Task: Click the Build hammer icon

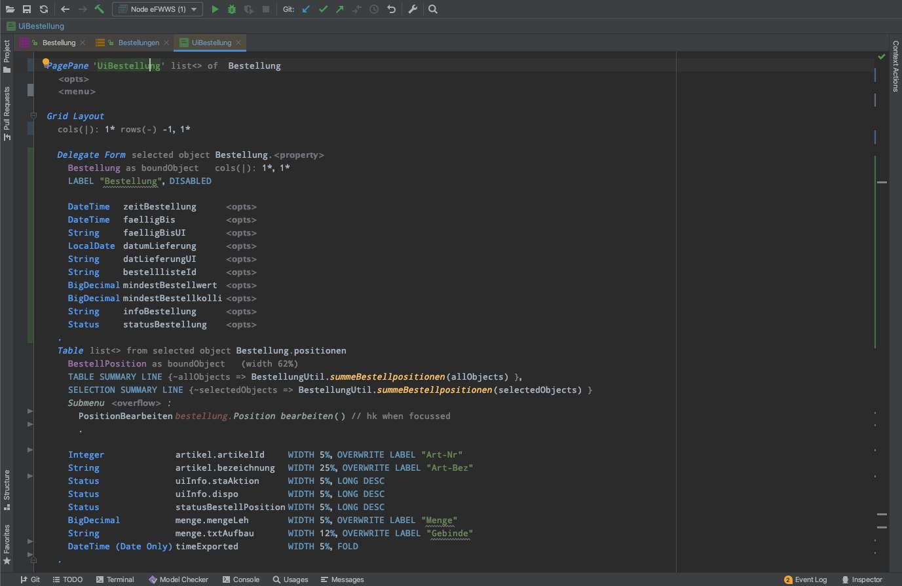Action: (100, 9)
